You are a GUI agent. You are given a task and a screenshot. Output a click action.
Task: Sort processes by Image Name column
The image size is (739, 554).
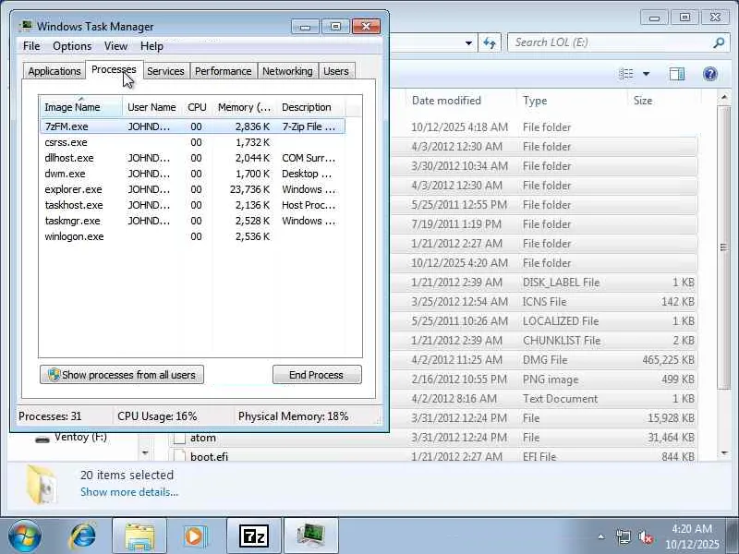point(80,107)
